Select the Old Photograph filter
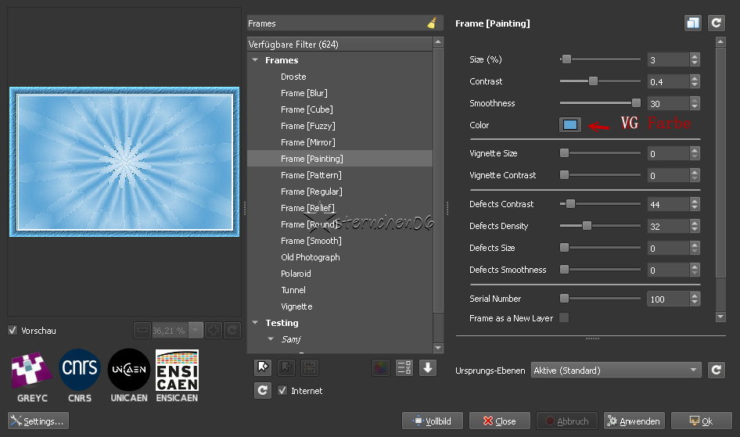 tap(310, 257)
